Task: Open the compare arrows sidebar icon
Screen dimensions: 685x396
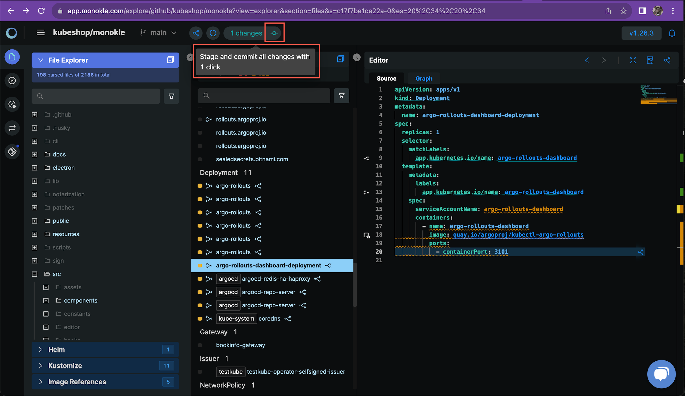Action: [12, 128]
